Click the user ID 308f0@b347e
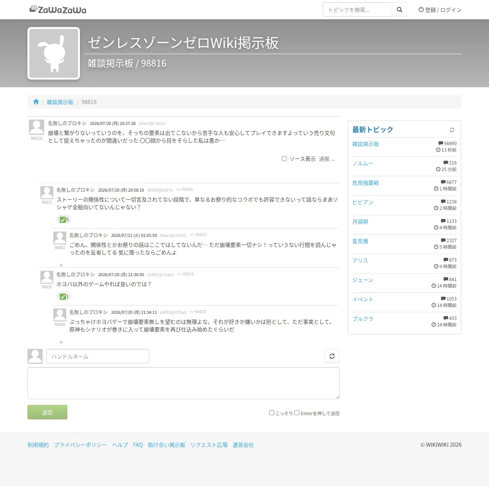The width and height of the screenshot is (489, 486). click(160, 190)
